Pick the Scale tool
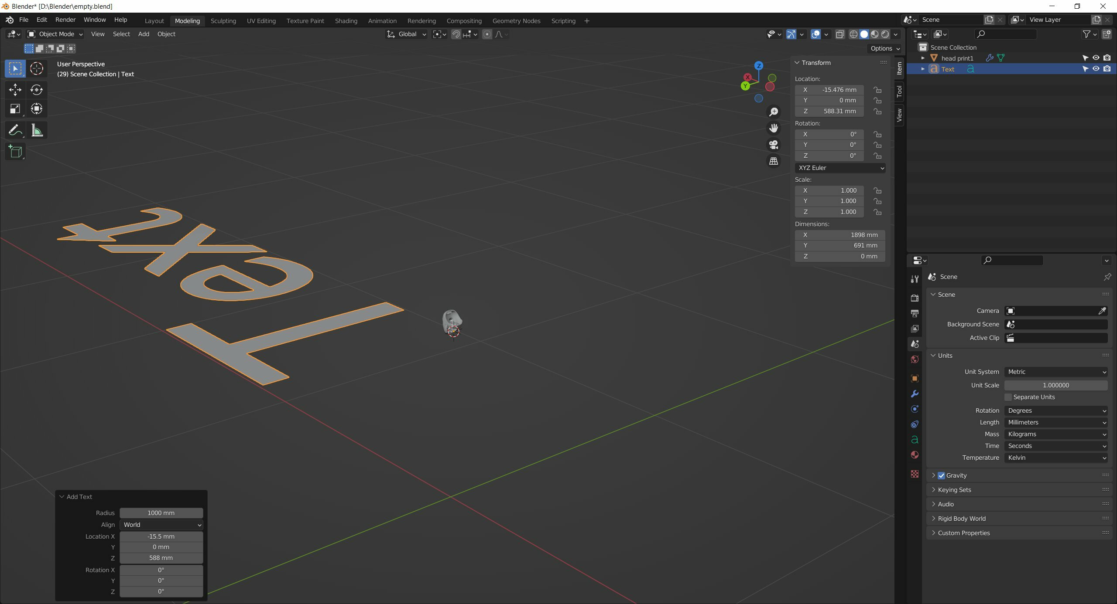 coord(15,109)
